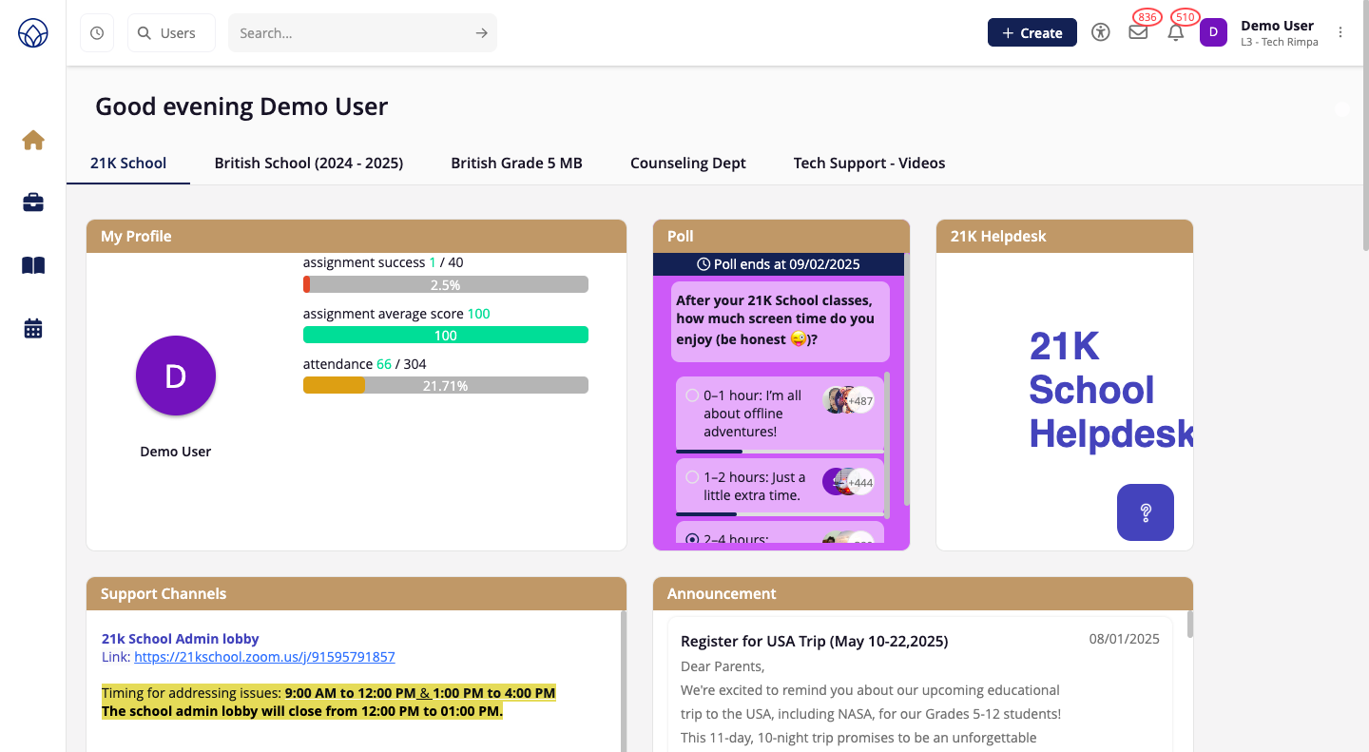Image resolution: width=1369 pixels, height=752 pixels.
Task: Open the 21k School Zoom link
Action: (x=264, y=657)
